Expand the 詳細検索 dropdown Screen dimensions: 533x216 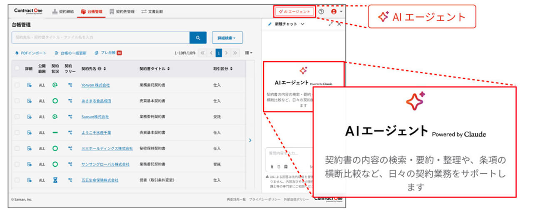tap(227, 38)
